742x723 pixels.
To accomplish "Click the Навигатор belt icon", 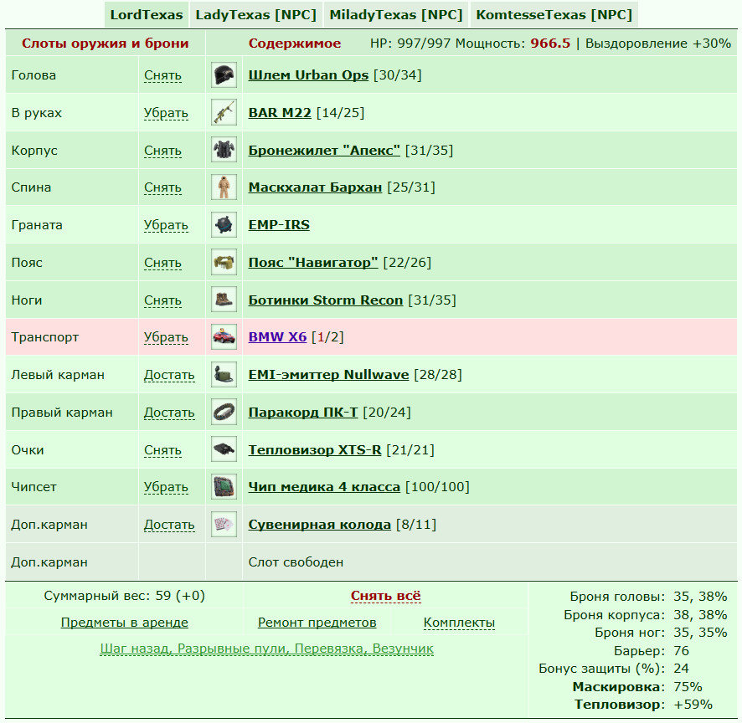I will (224, 263).
